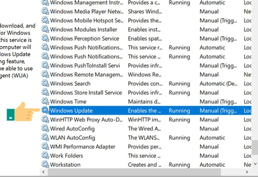258x177 pixels.
Task: Select Windows Store Install Service name
Action: click(x=86, y=92)
